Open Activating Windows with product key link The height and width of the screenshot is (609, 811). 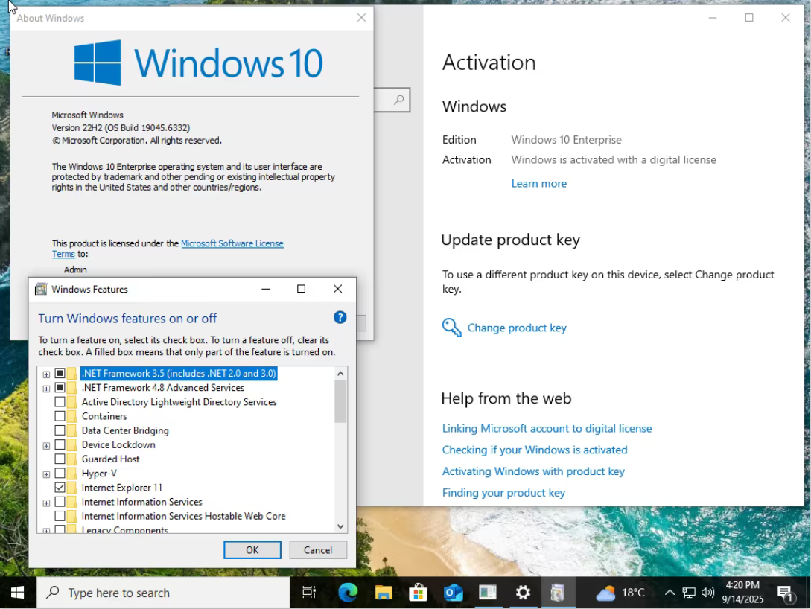tap(533, 471)
